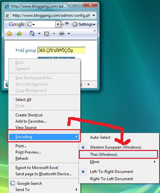Expand the Google search box dropdown
160x193 pixels.
pyautogui.click(x=58, y=24)
